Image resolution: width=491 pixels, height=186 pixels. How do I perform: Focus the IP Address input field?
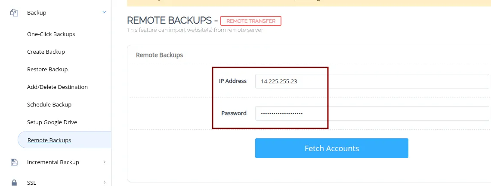click(372, 81)
